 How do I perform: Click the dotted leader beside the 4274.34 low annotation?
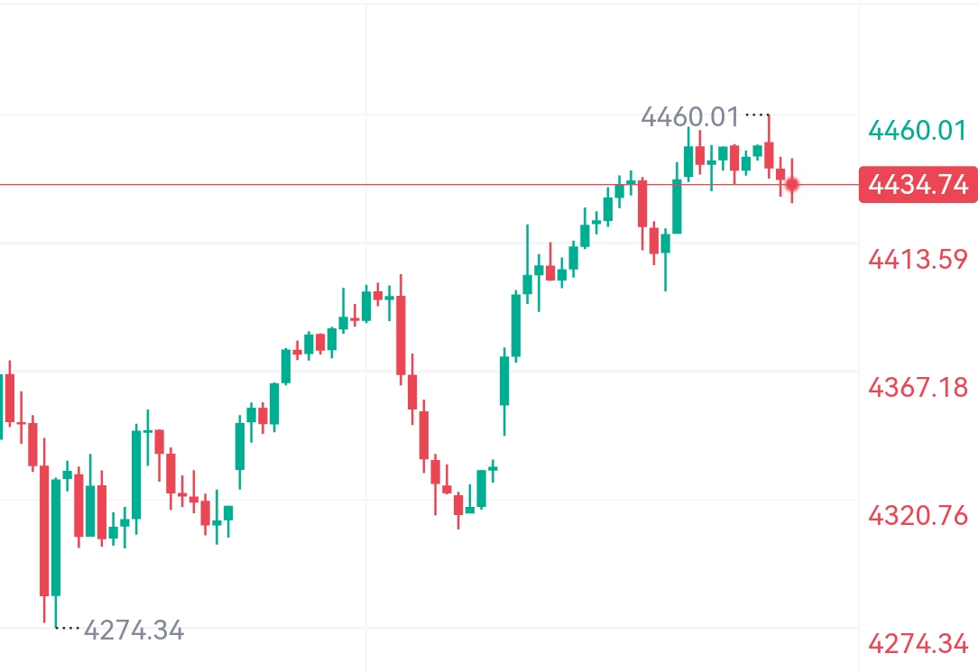69,627
